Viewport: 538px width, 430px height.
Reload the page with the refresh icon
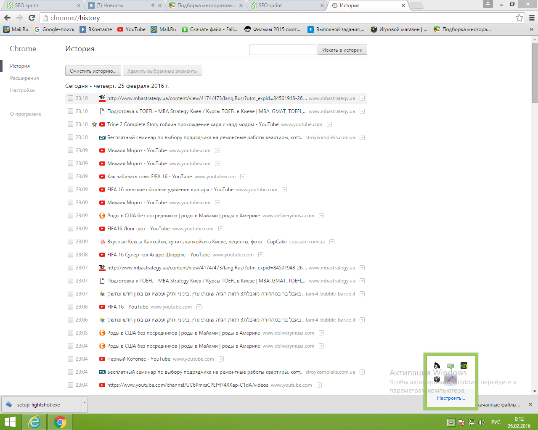point(32,18)
